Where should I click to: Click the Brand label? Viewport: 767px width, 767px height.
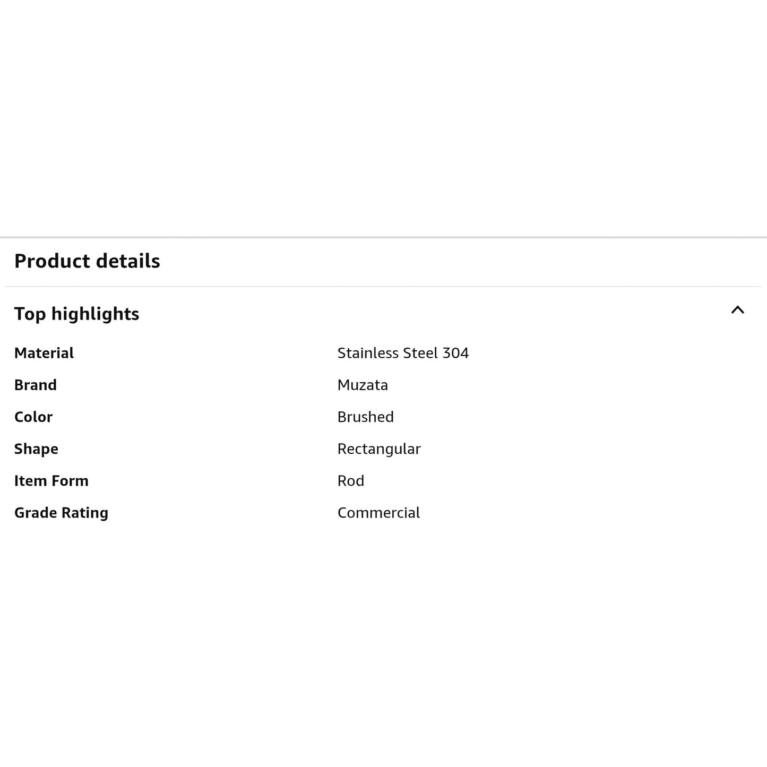(36, 385)
